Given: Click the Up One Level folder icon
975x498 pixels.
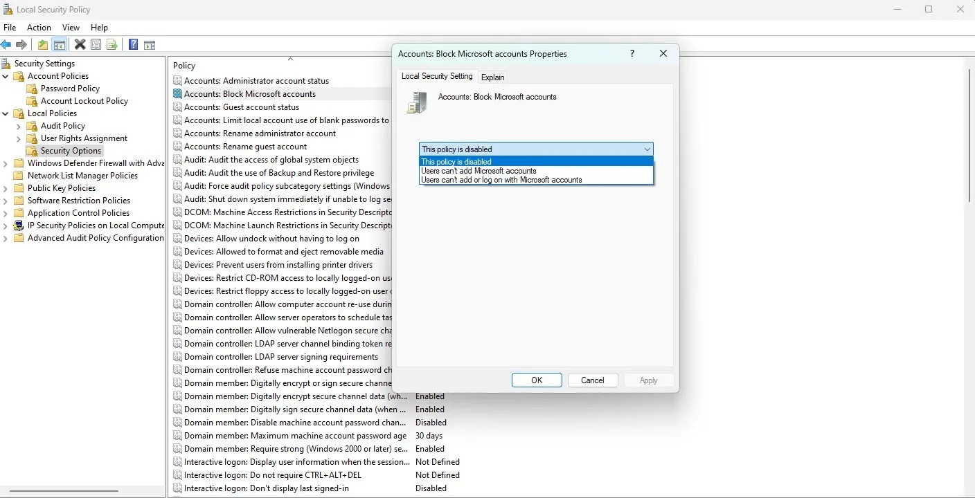Looking at the screenshot, I should coord(42,44).
